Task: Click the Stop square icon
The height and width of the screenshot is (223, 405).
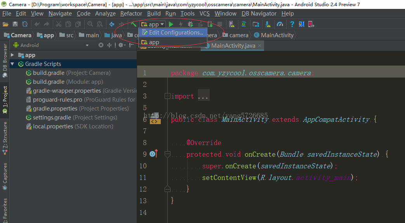Action: (x=220, y=24)
